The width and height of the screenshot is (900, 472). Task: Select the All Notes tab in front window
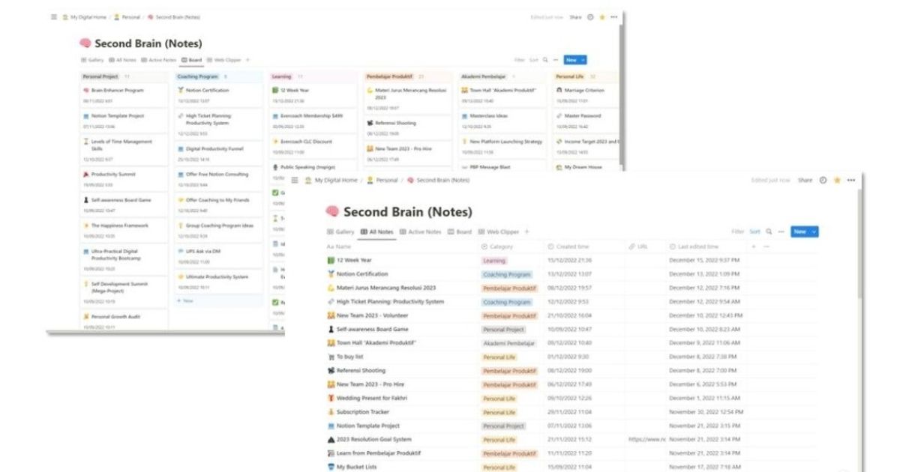(376, 232)
